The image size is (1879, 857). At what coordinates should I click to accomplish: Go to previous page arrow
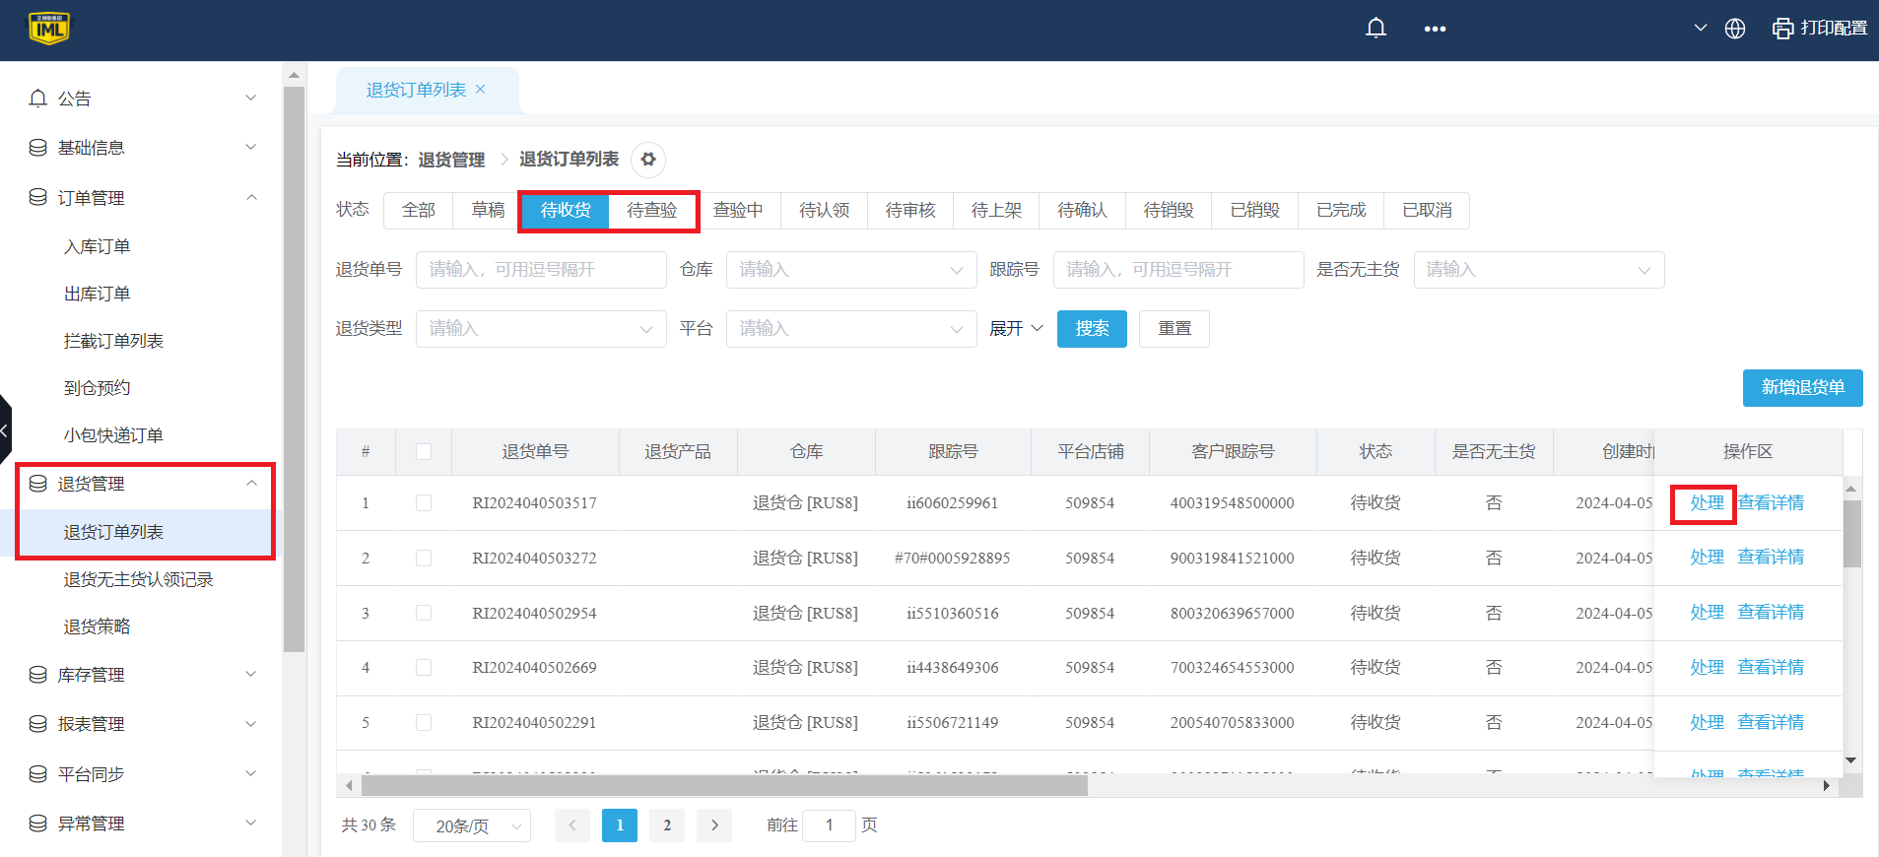[572, 825]
